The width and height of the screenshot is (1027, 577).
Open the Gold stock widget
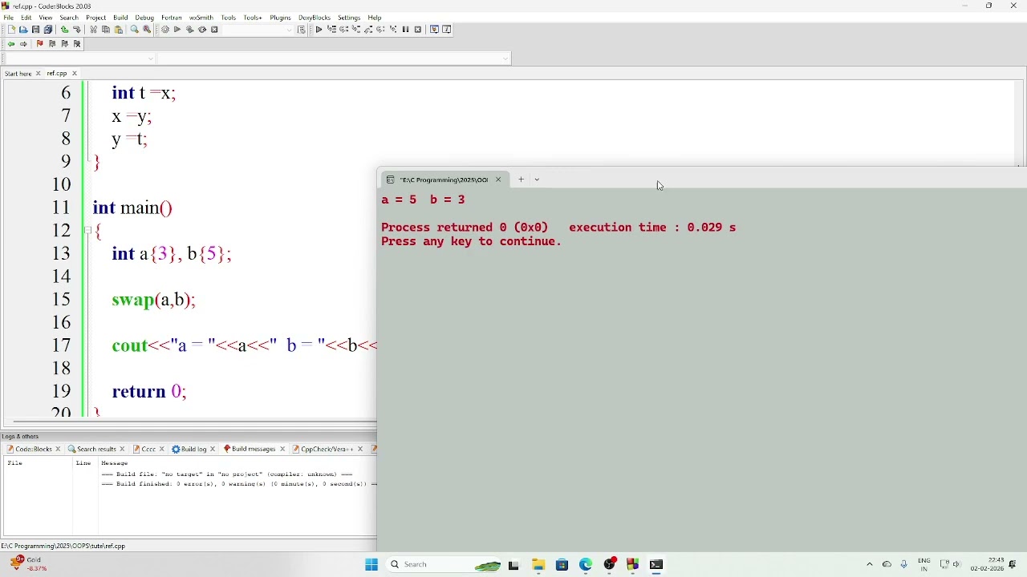point(29,566)
